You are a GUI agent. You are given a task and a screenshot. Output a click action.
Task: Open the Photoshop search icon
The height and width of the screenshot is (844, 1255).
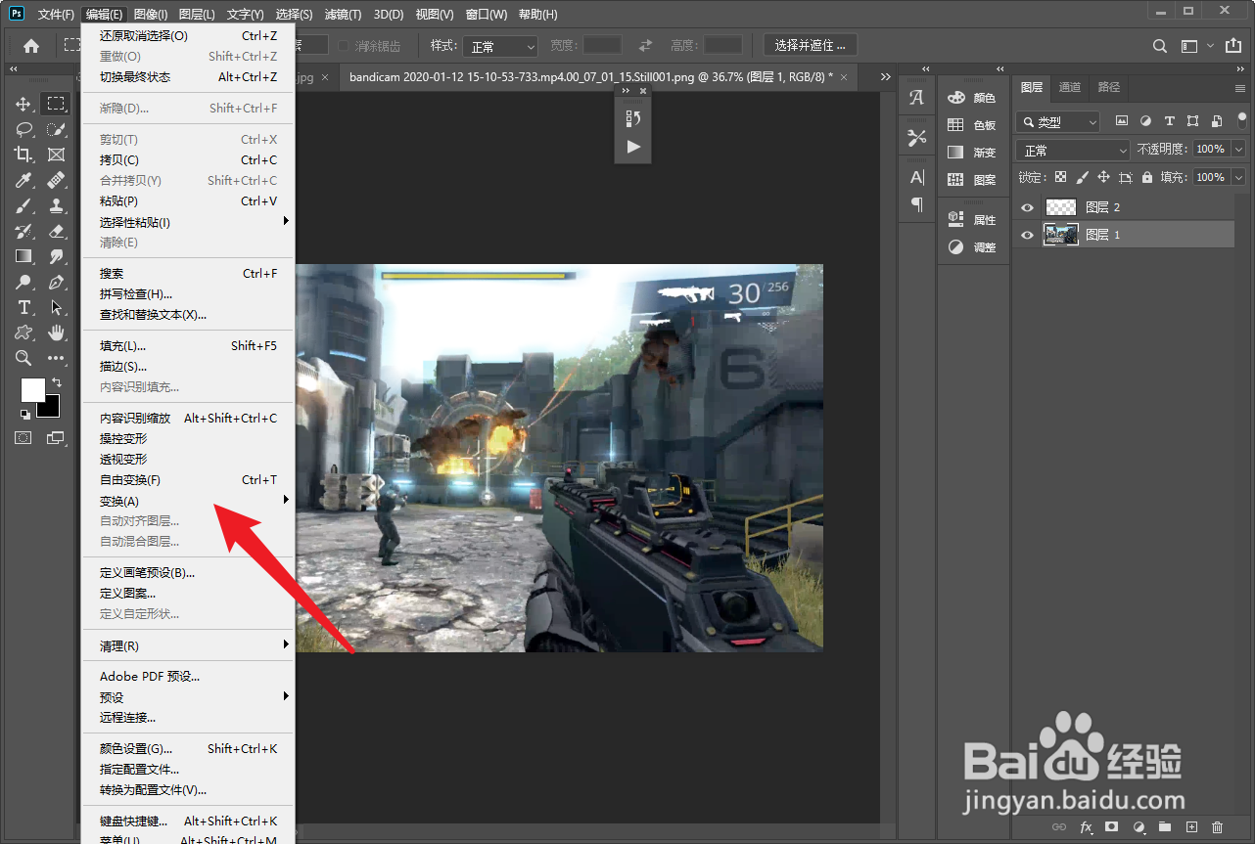(1159, 46)
